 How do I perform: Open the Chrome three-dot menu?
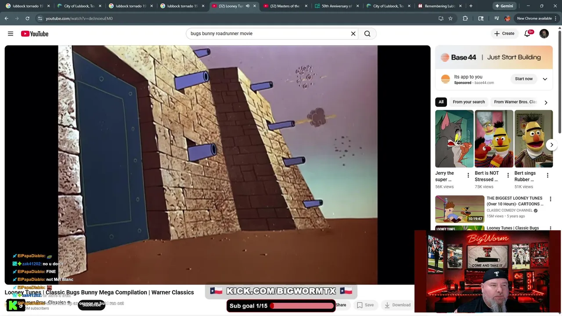coord(556,18)
